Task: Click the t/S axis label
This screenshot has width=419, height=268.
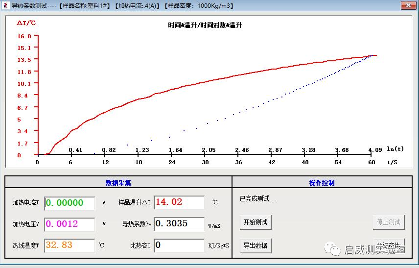Action: pyautogui.click(x=392, y=162)
